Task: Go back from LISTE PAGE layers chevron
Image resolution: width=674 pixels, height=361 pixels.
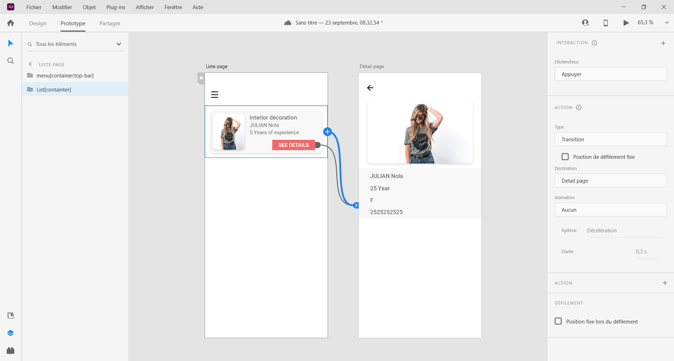Action: [x=31, y=64]
